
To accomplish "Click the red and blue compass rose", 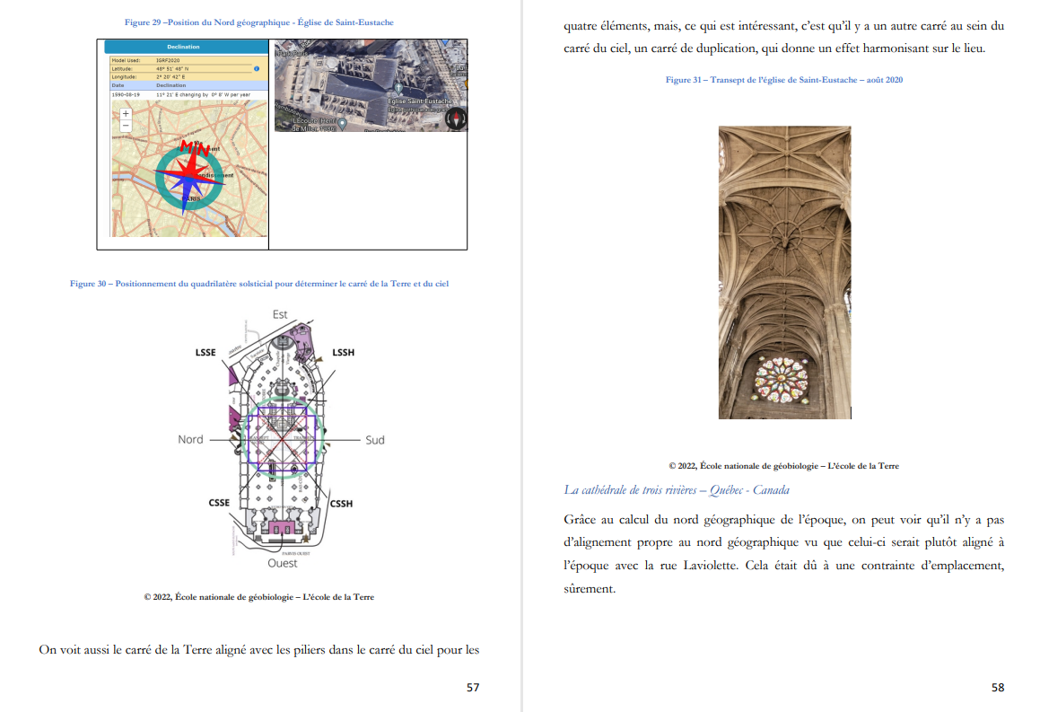I will pyautogui.click(x=189, y=177).
